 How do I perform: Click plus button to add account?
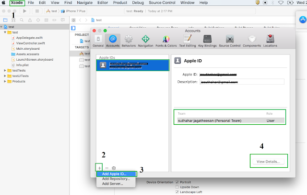(99, 168)
